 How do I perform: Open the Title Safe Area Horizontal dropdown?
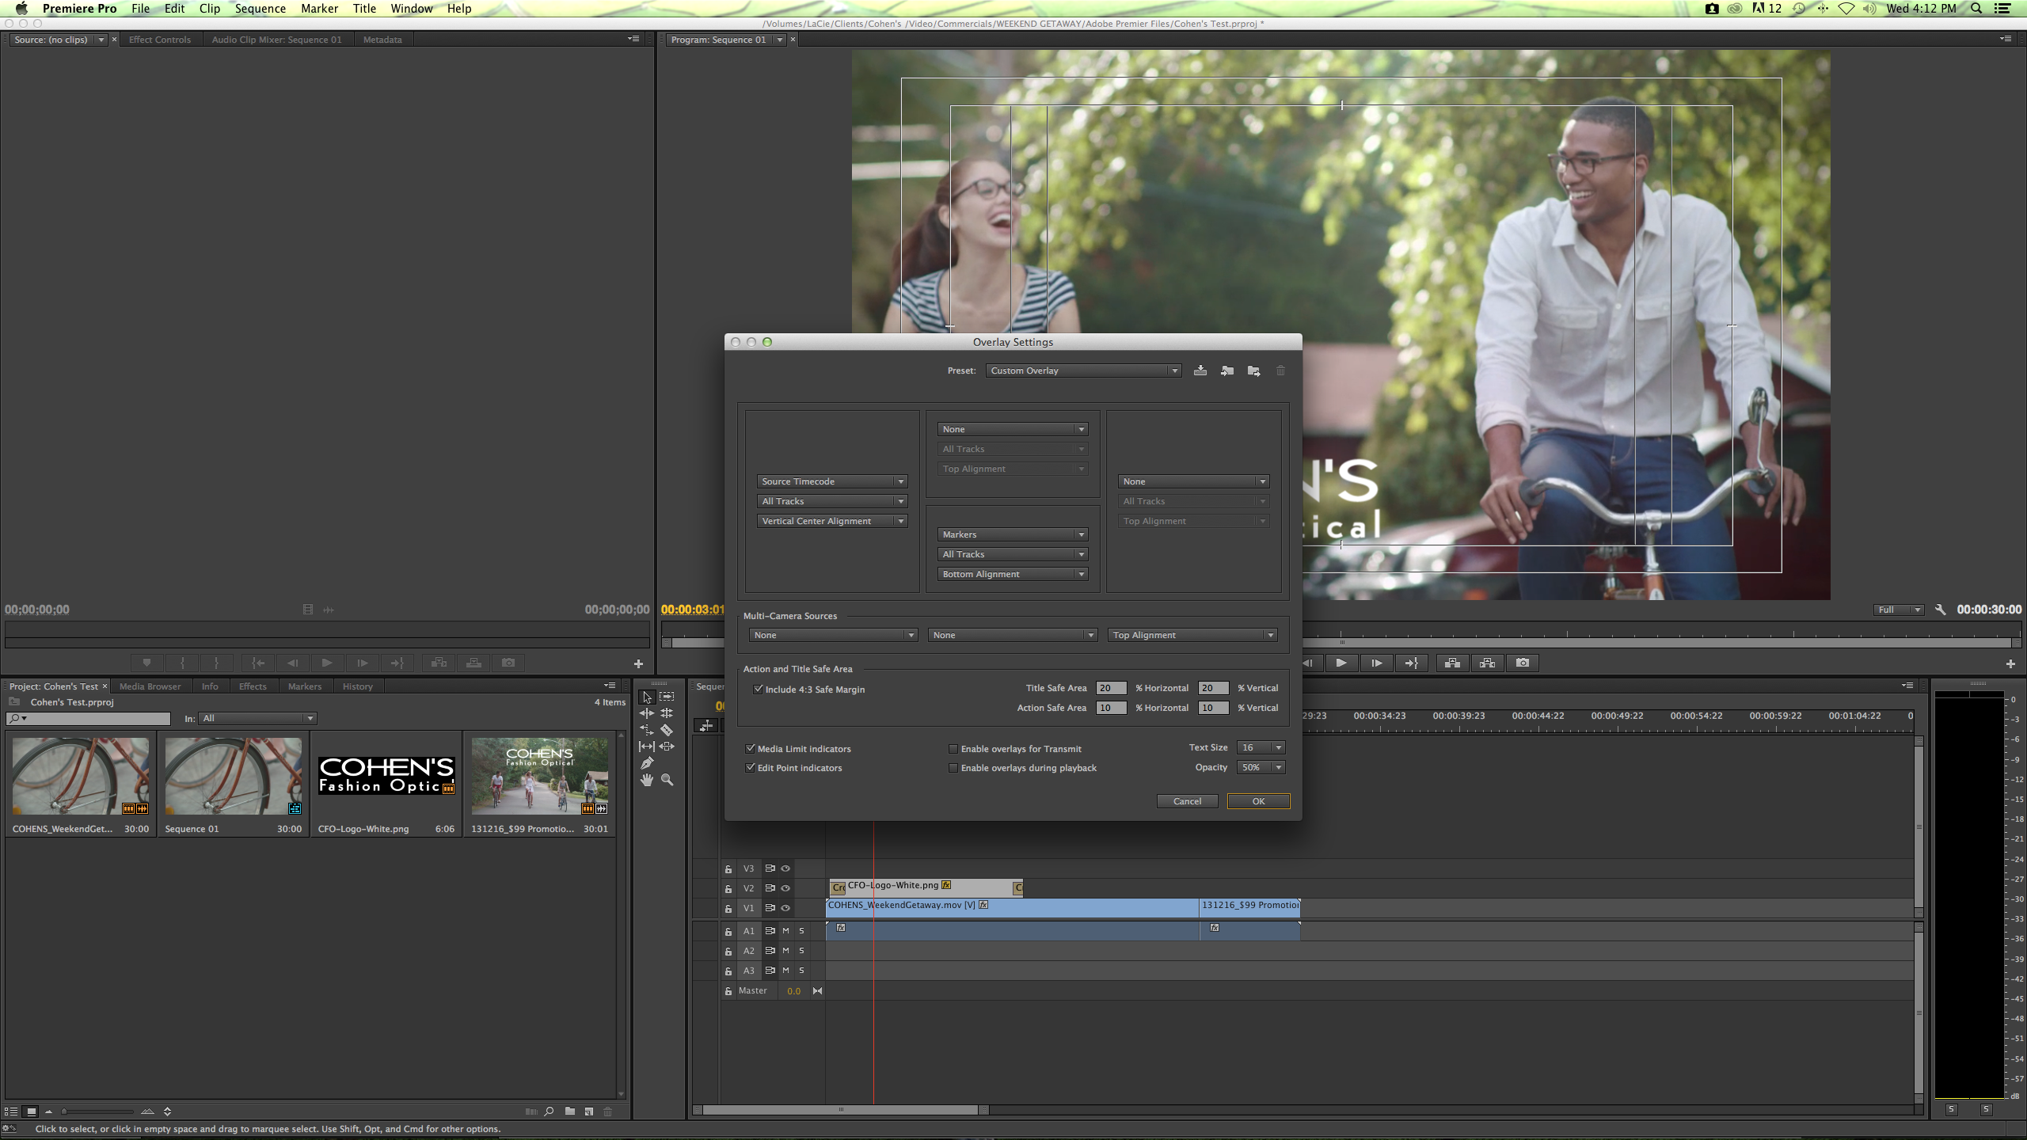coord(1107,688)
